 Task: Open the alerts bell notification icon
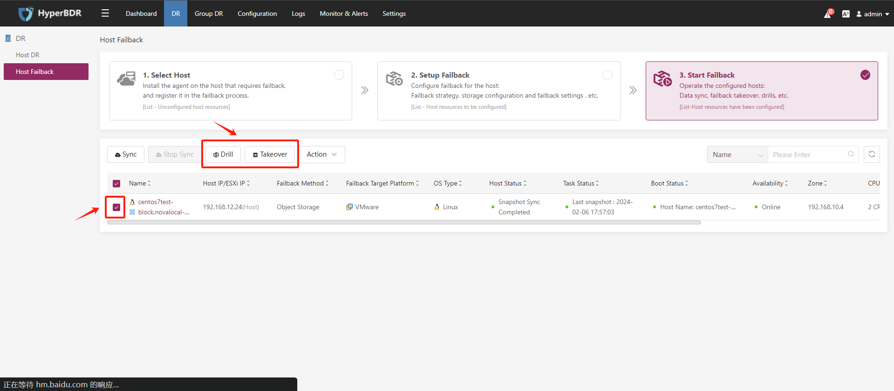(x=828, y=14)
